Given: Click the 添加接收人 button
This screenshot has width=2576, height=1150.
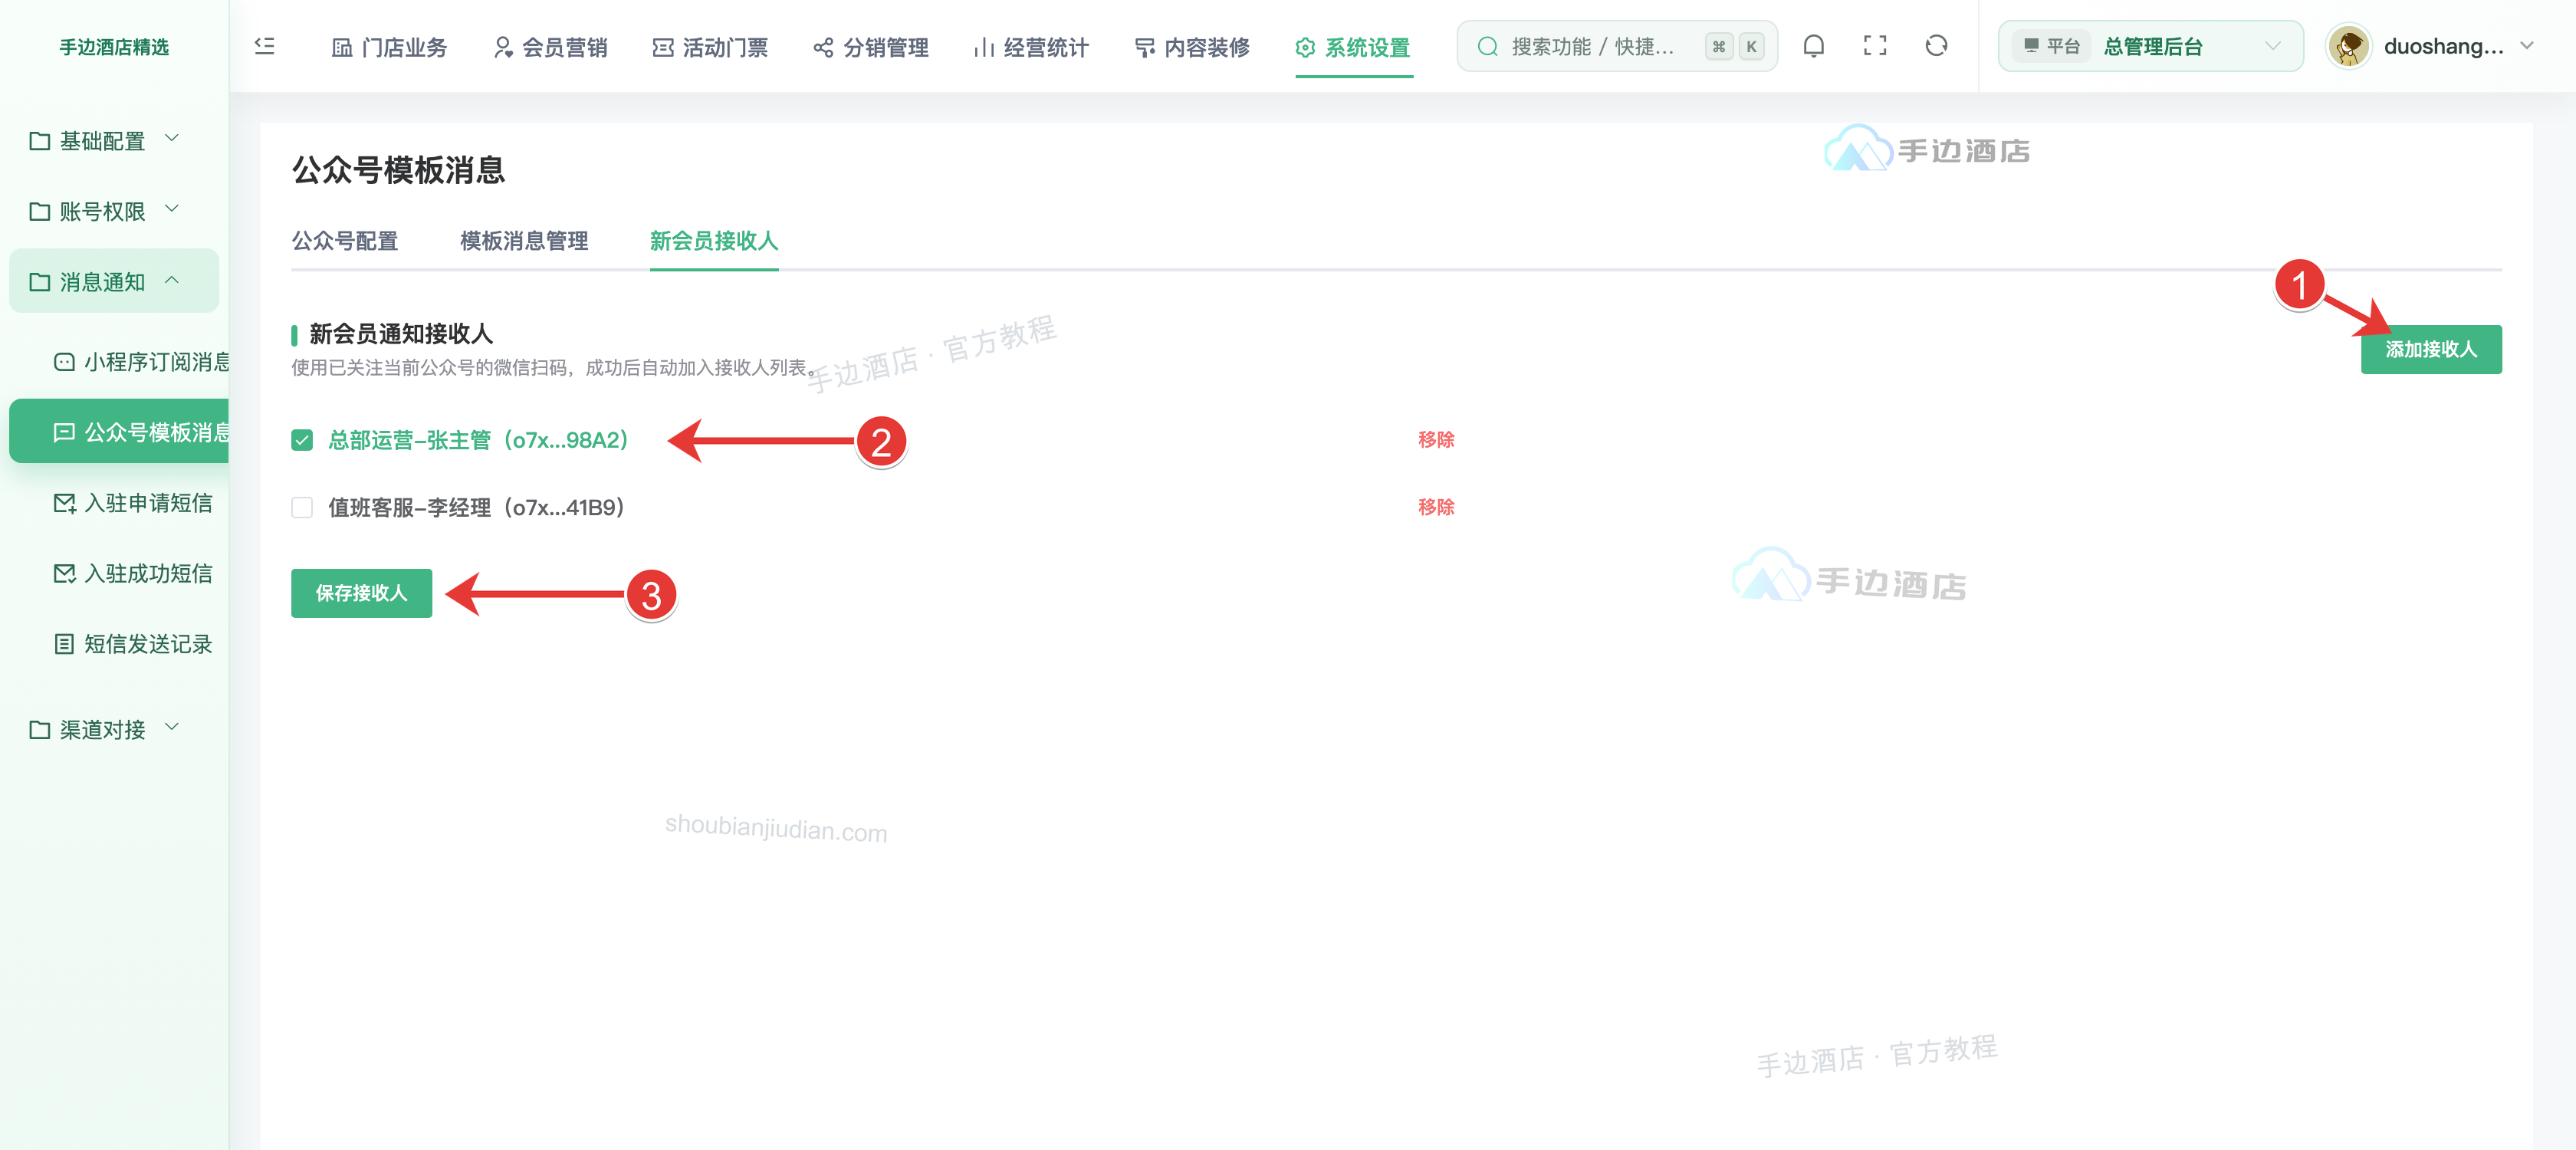Looking at the screenshot, I should (x=2431, y=349).
